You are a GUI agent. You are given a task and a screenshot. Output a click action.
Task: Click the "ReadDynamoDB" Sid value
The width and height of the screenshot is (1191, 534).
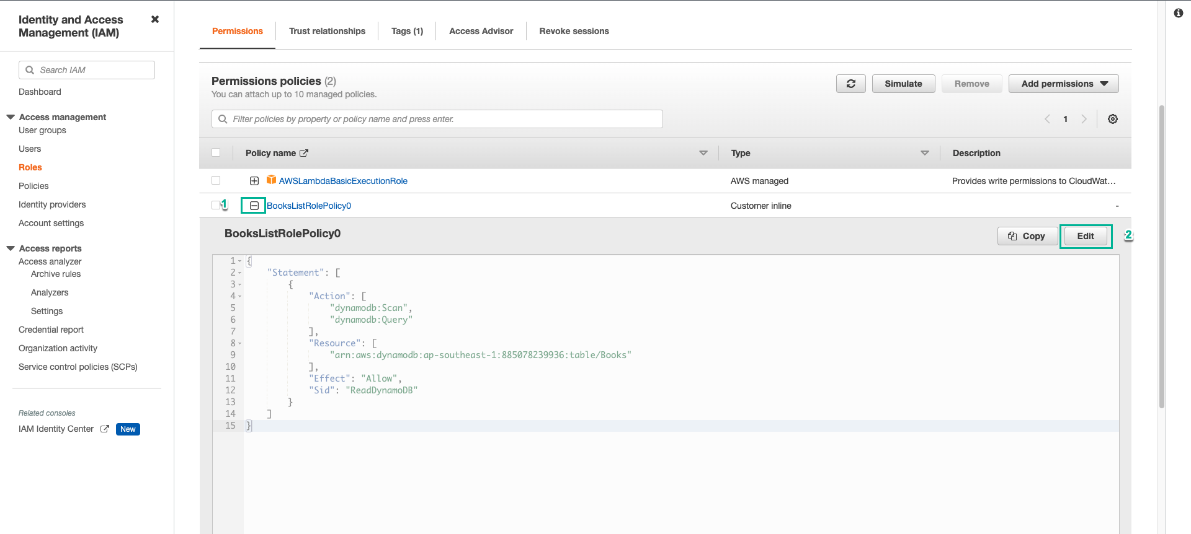pos(381,390)
